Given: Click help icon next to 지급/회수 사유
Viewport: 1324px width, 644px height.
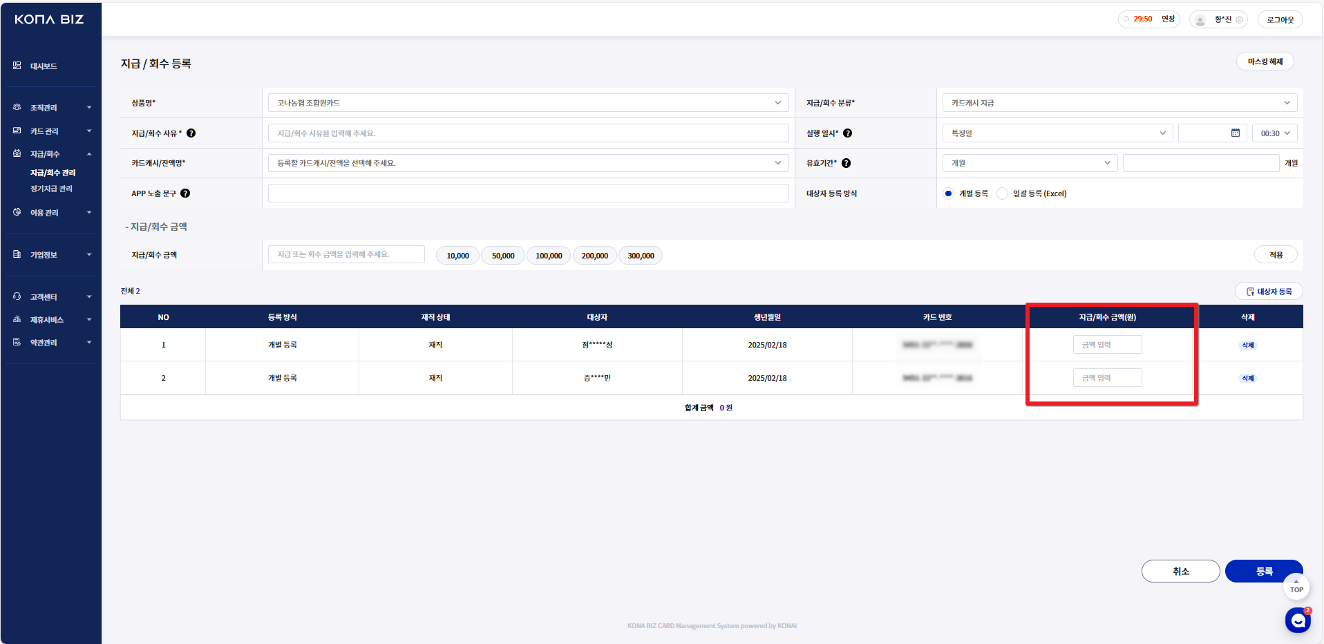Looking at the screenshot, I should coord(191,133).
